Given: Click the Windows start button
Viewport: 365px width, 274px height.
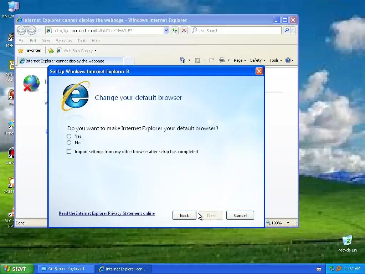Looking at the screenshot, I should 17,269.
